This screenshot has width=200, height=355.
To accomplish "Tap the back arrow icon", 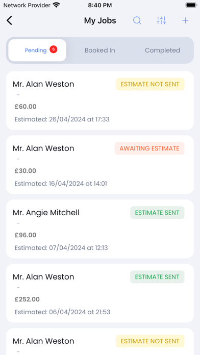I will 9,20.
